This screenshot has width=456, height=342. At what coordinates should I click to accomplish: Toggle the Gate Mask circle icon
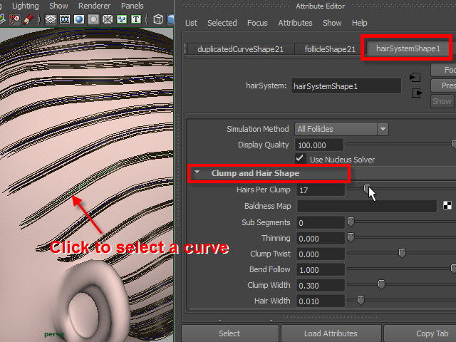(x=93, y=19)
